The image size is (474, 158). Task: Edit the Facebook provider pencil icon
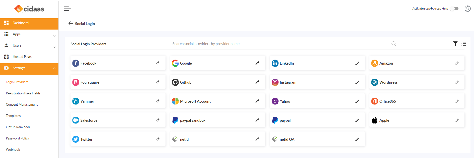point(157,63)
